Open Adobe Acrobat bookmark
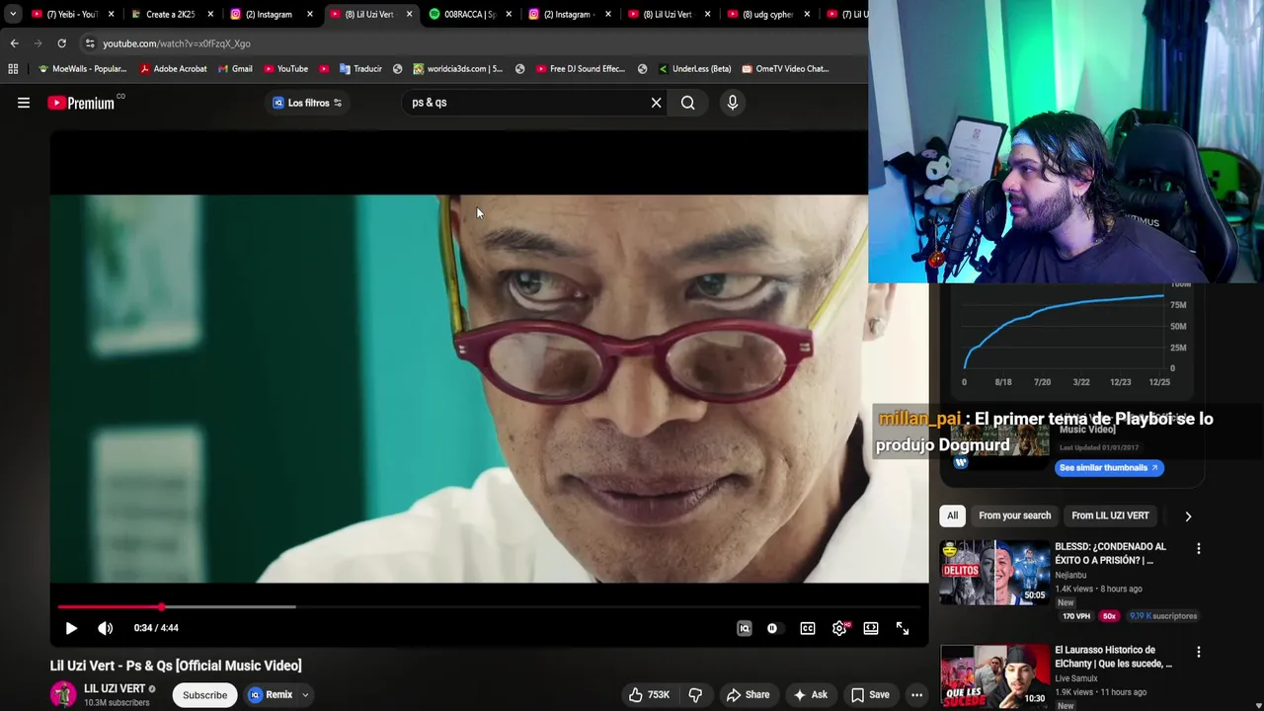The height and width of the screenshot is (711, 1264). (x=174, y=69)
